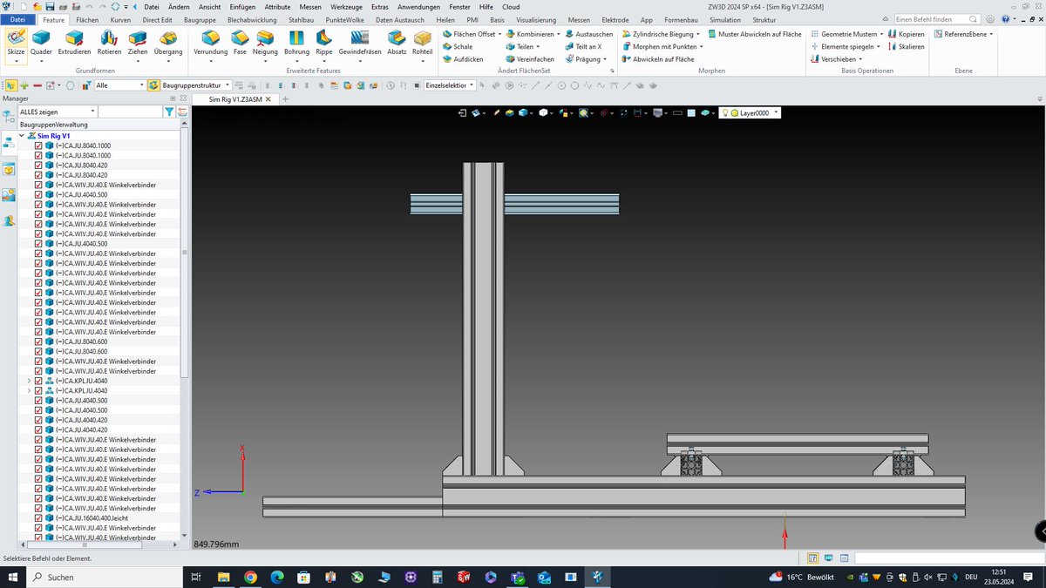Uncheck the first CA.JU.8040.1000 component checkbox
The height and width of the screenshot is (588, 1046).
click(x=38, y=145)
